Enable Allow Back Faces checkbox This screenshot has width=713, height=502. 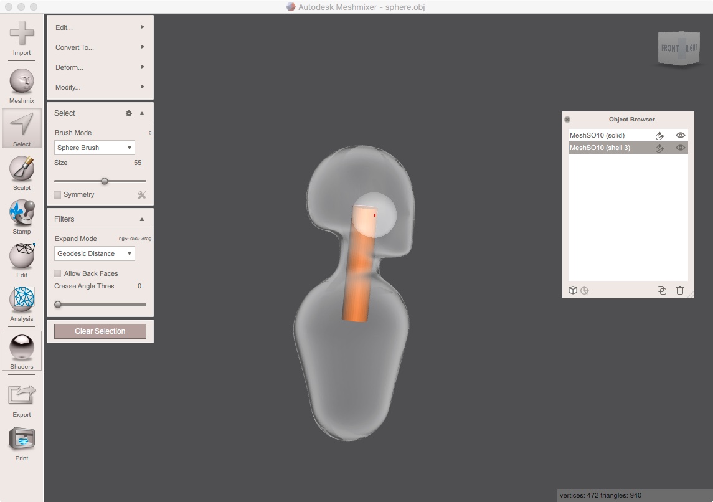(x=58, y=273)
